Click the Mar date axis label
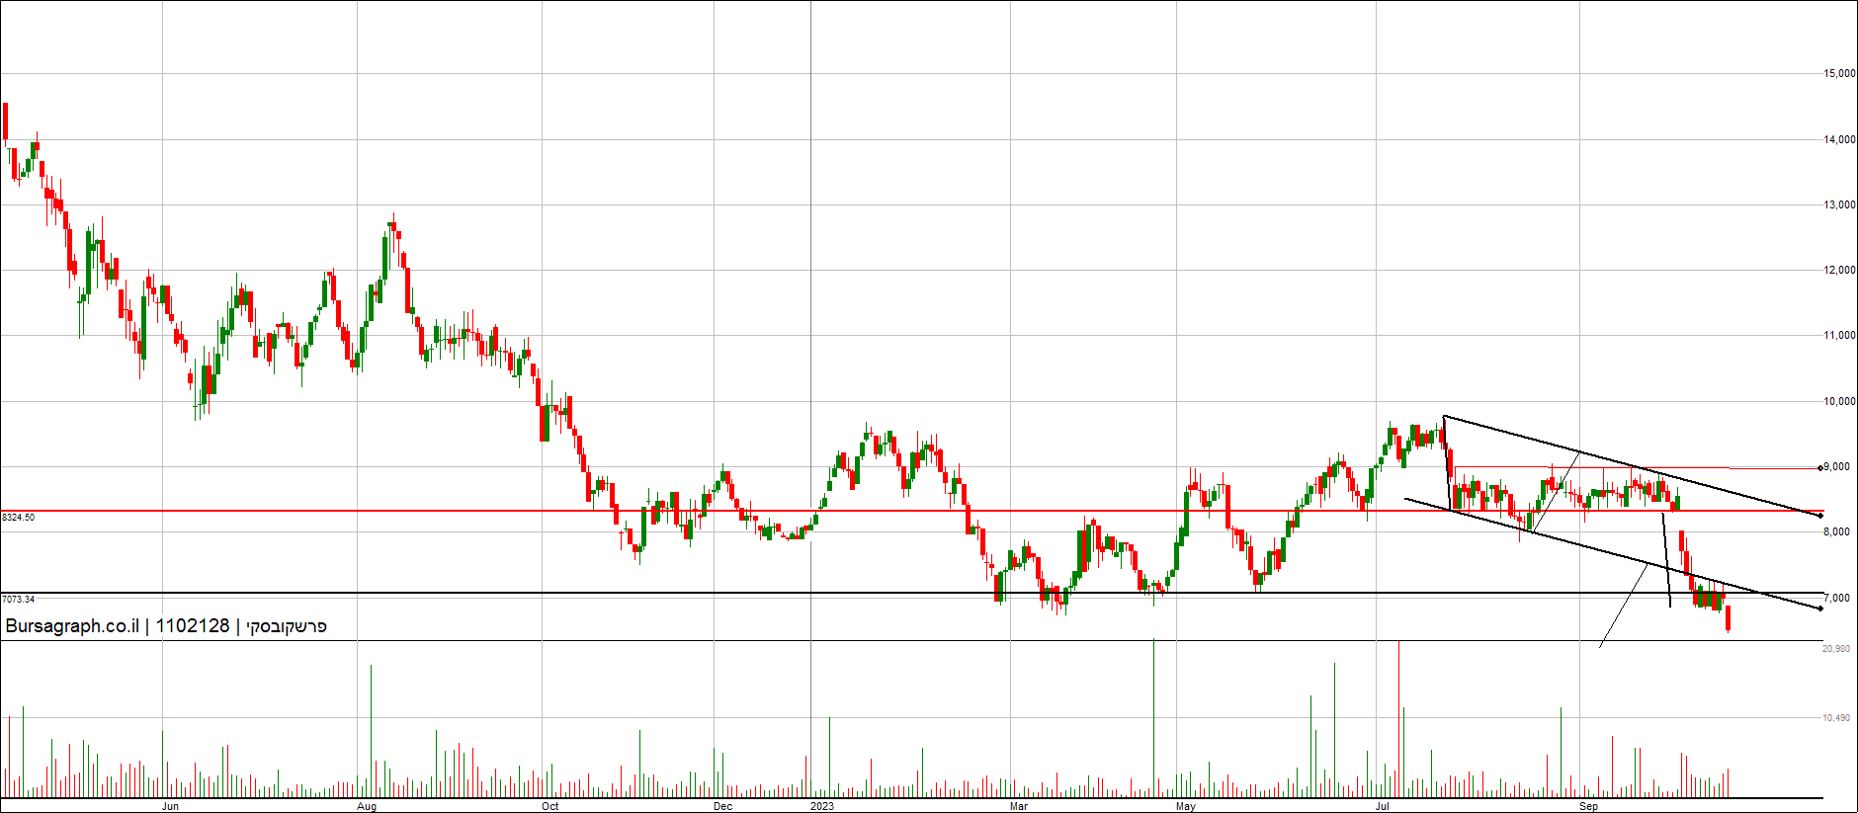The image size is (1858, 813). [1019, 807]
